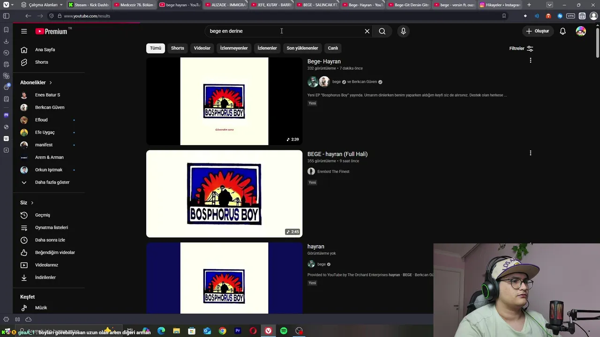
Task: Open the Enes Batur S subscription
Action: tap(47, 95)
